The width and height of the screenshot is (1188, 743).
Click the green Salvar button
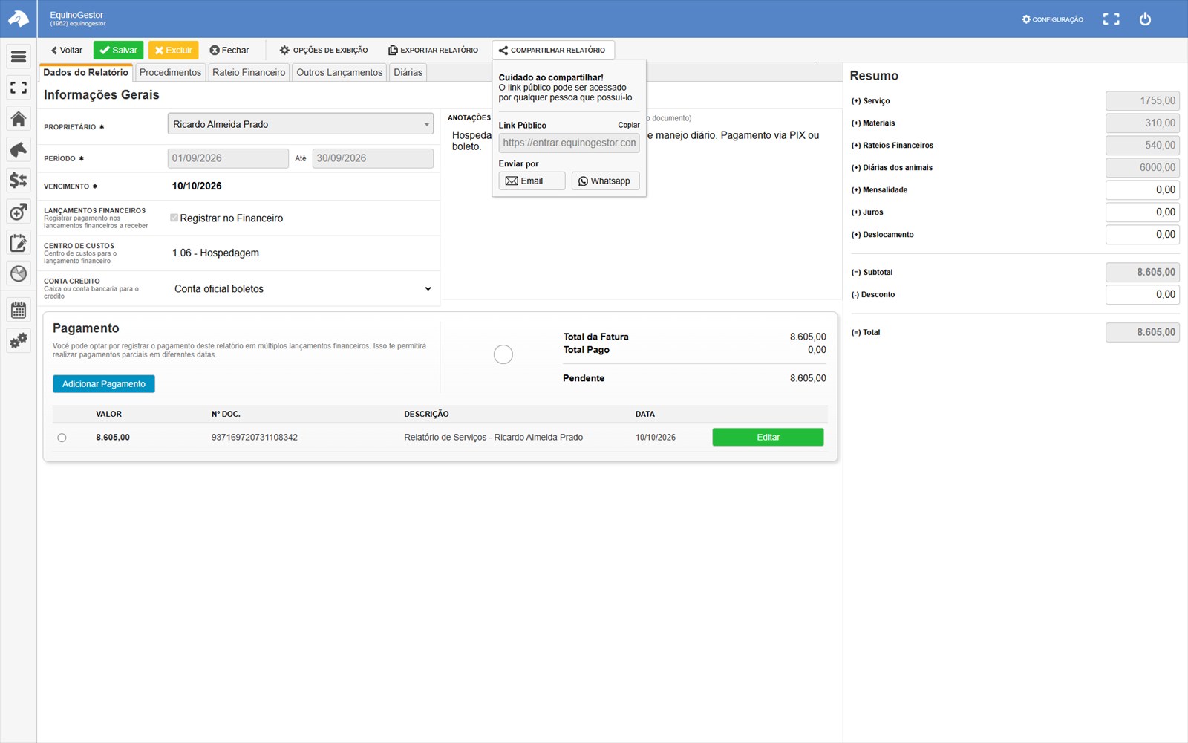click(x=118, y=51)
